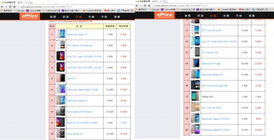Open Yahoo!奇摩 bookmark in left window

[x=33, y=11]
